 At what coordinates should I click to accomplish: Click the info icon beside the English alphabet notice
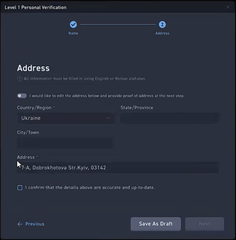tap(20, 79)
